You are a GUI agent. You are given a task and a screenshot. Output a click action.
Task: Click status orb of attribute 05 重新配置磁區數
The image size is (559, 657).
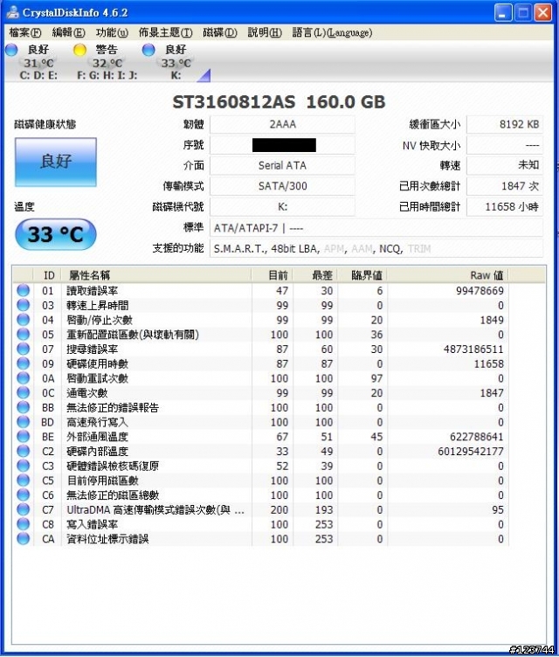pyautogui.click(x=23, y=335)
